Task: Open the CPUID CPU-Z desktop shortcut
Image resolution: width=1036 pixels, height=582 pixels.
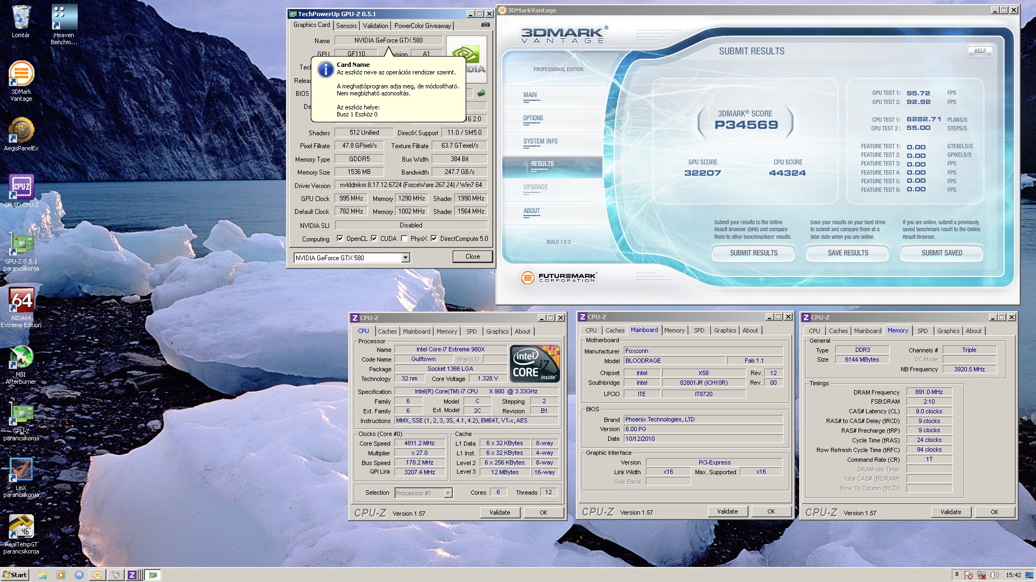Action: pyautogui.click(x=21, y=191)
